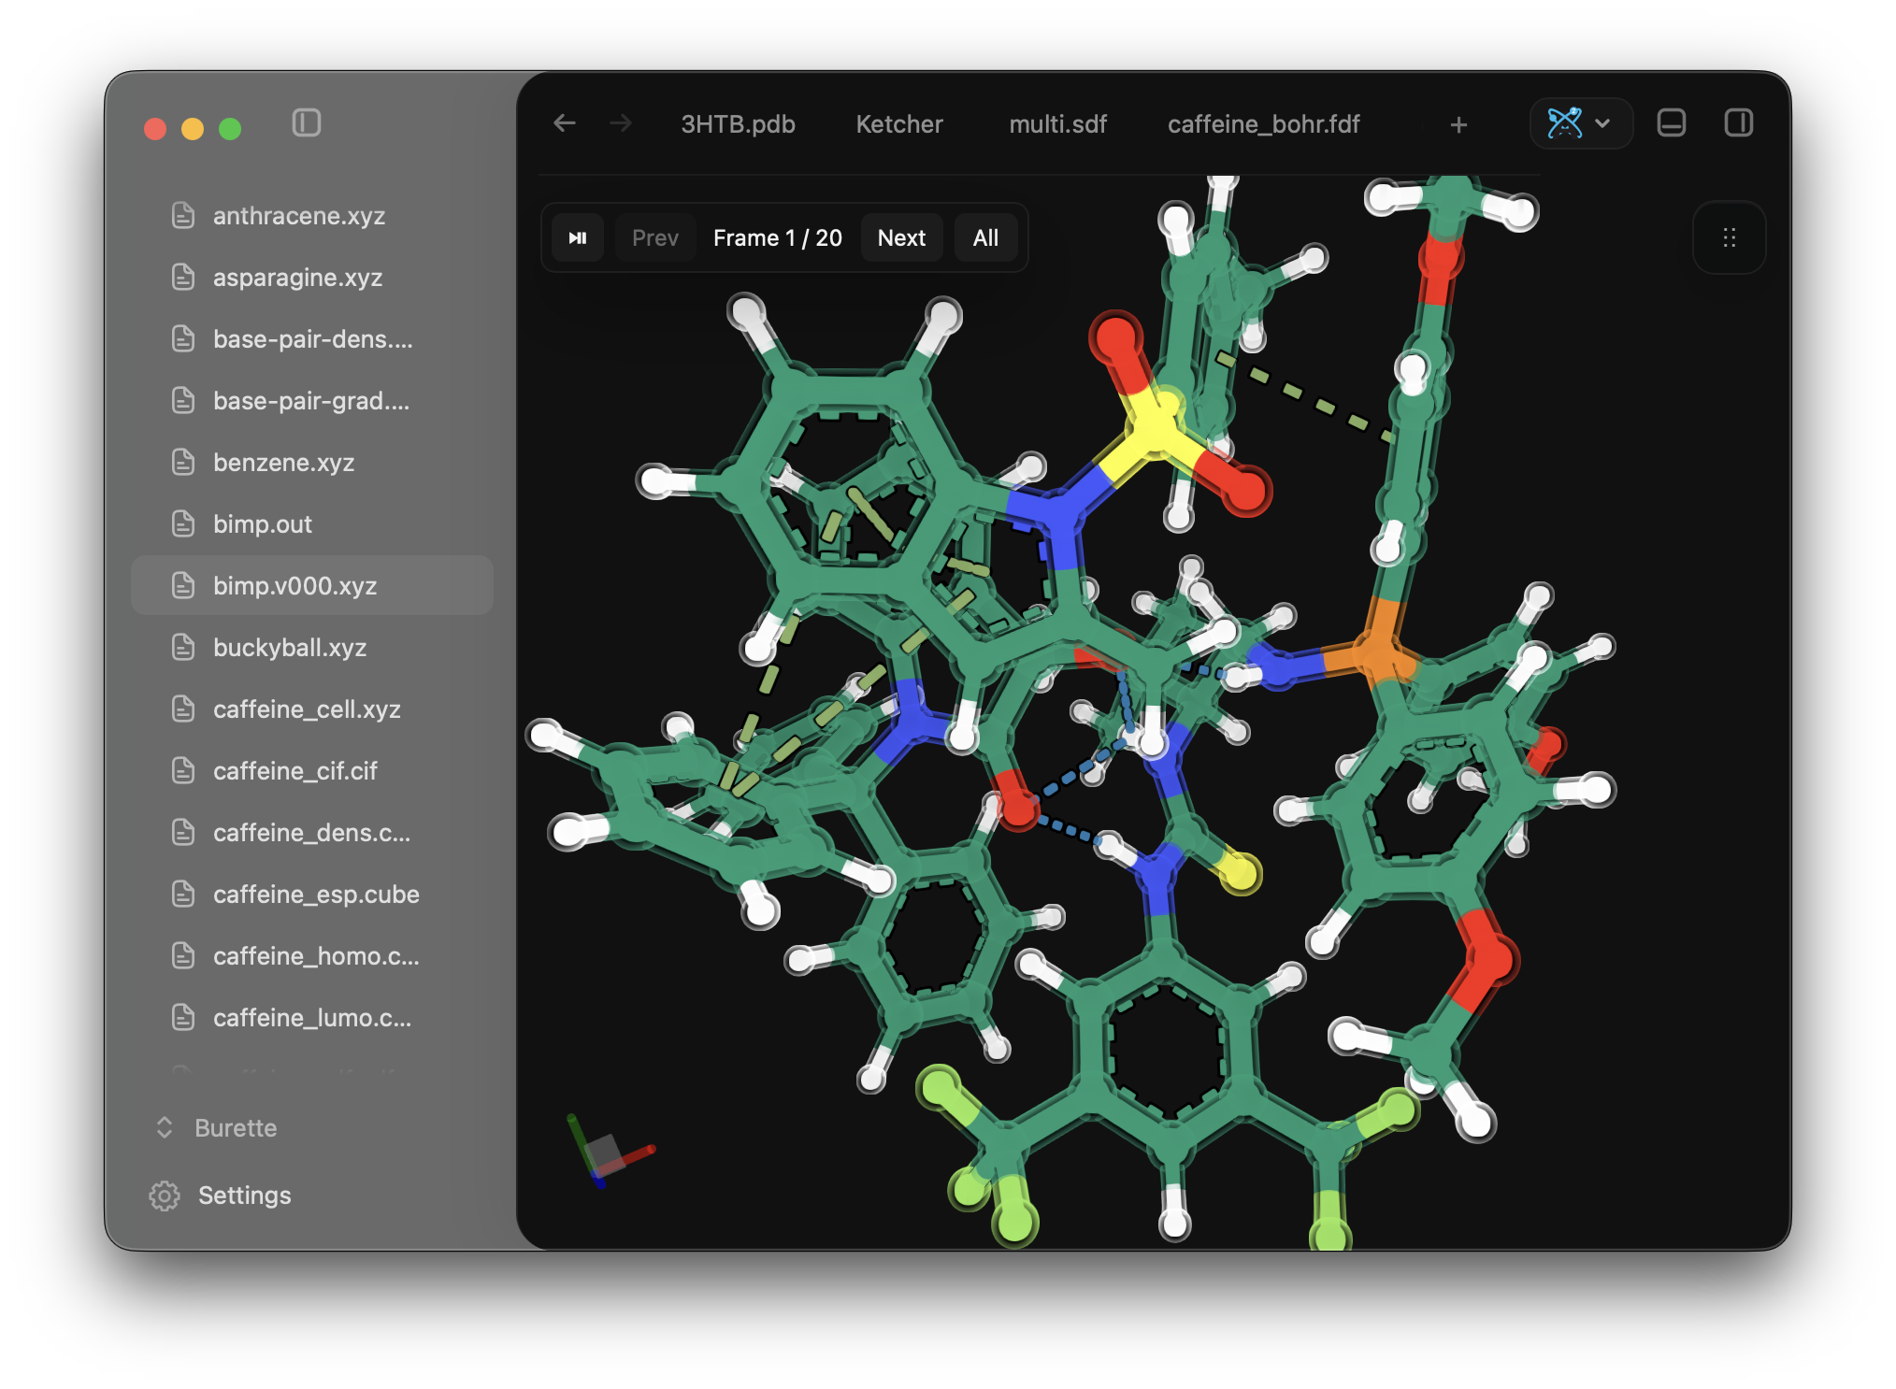Click the play/pause animation button
Screen dimensions: 1896x1389
(578, 237)
